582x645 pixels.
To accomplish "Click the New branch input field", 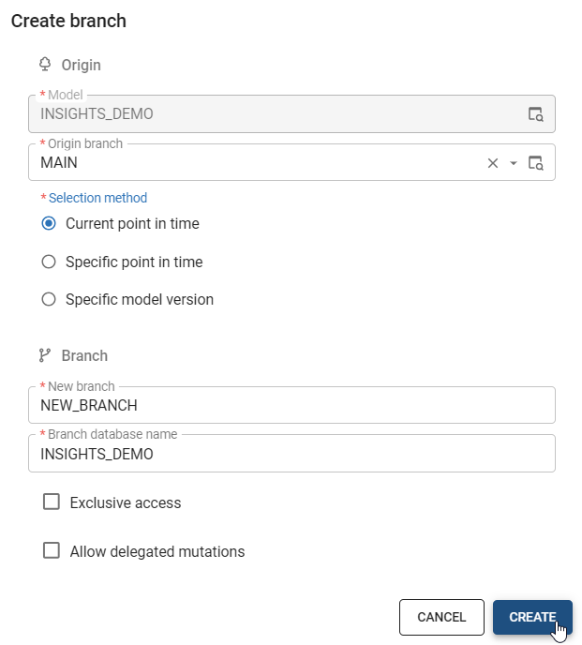I will (291, 405).
